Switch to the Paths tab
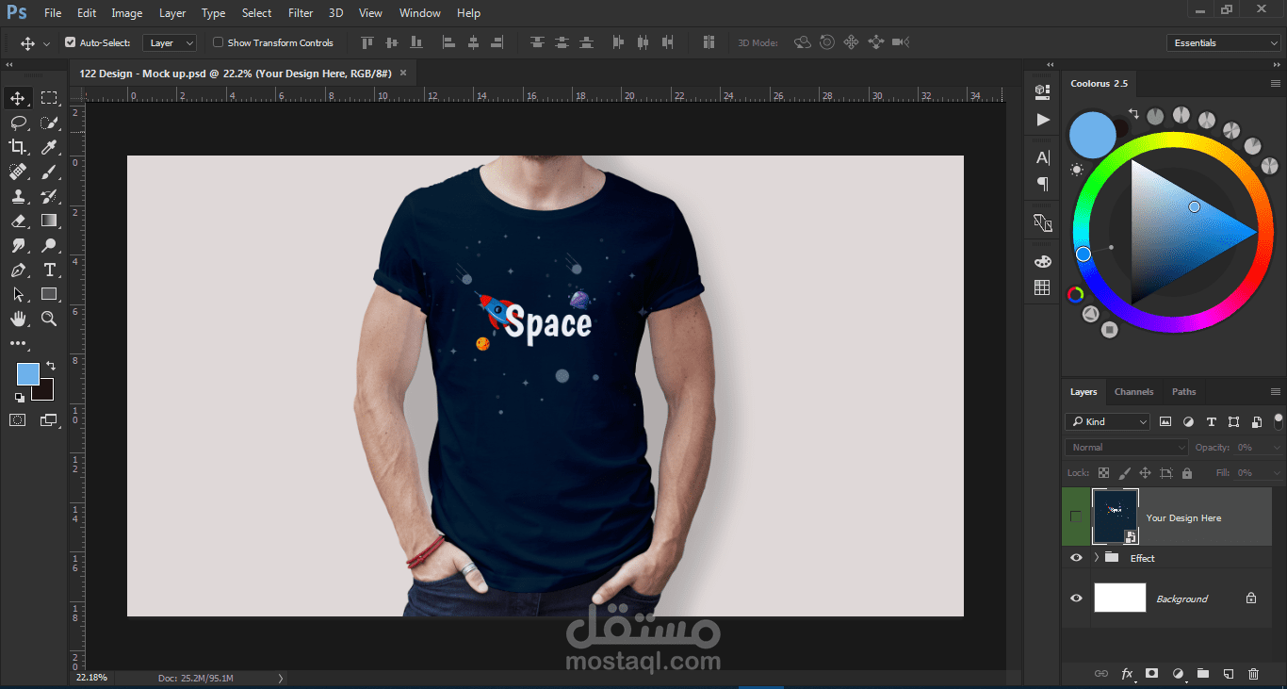1287x689 pixels. (1183, 392)
